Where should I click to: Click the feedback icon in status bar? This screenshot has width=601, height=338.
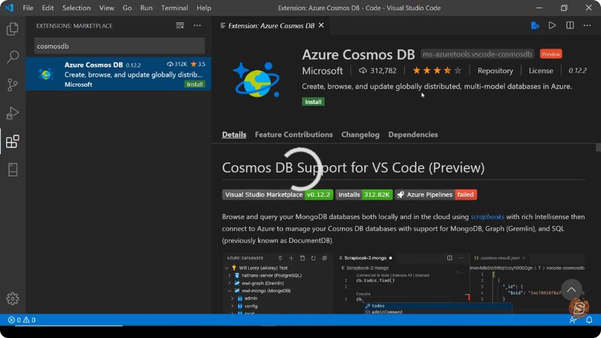pyautogui.click(x=572, y=320)
